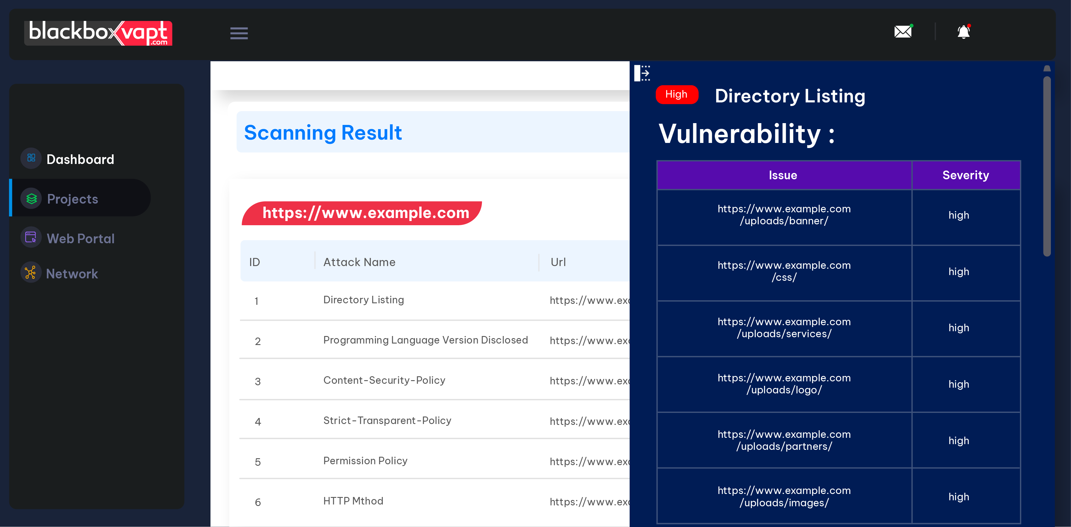Toggle the High severity badge
This screenshot has width=1071, height=527.
pyautogui.click(x=676, y=94)
